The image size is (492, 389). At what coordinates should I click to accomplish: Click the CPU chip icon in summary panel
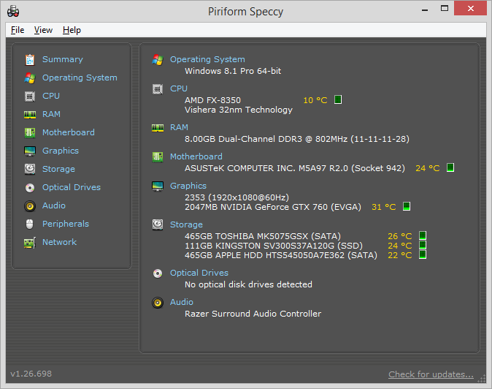158,89
